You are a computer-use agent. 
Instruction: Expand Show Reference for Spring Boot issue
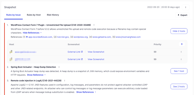(x=36, y=75)
